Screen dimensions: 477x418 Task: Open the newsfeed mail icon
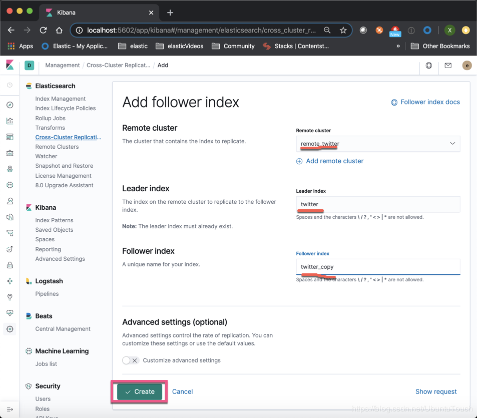coord(448,66)
